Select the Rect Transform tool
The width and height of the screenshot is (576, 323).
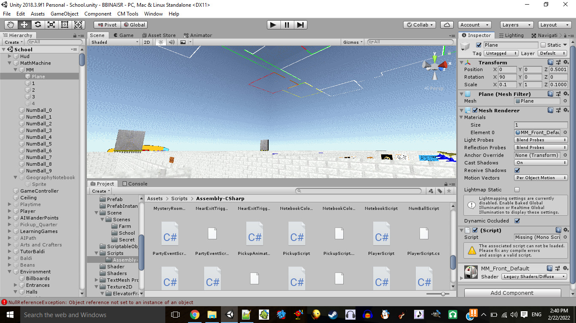point(65,25)
